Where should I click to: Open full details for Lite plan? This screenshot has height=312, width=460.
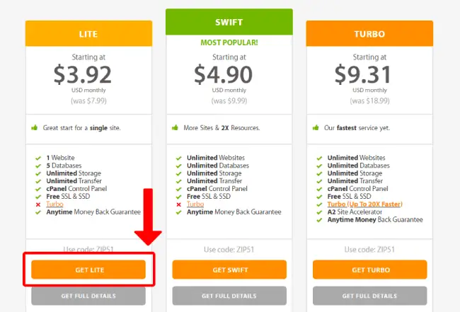coord(88,296)
